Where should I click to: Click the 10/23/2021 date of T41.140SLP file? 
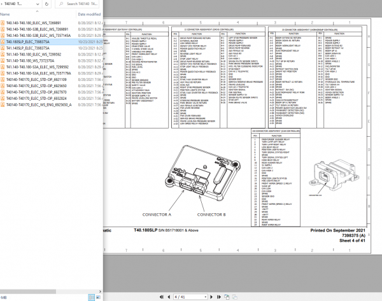coord(90,48)
